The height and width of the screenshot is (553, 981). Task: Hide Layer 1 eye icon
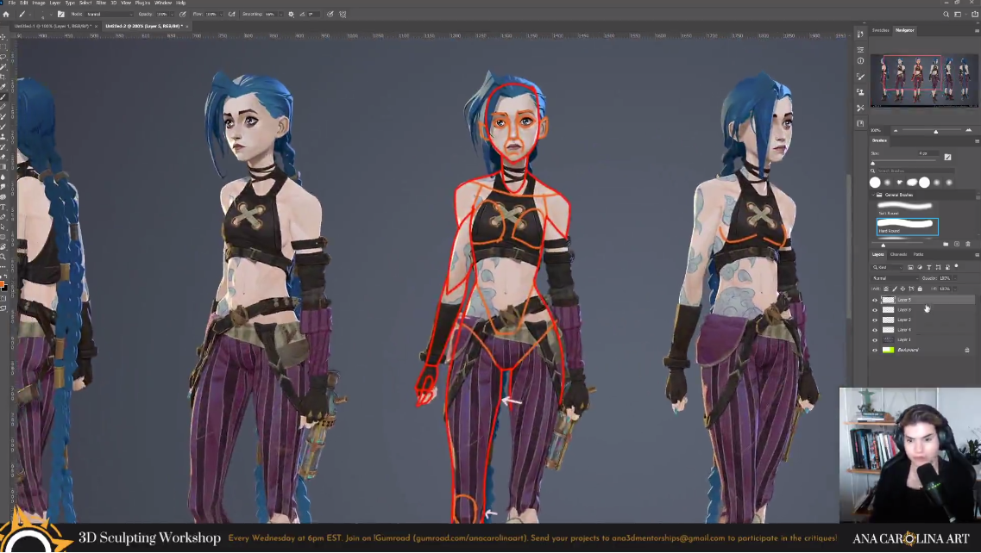coord(875,340)
